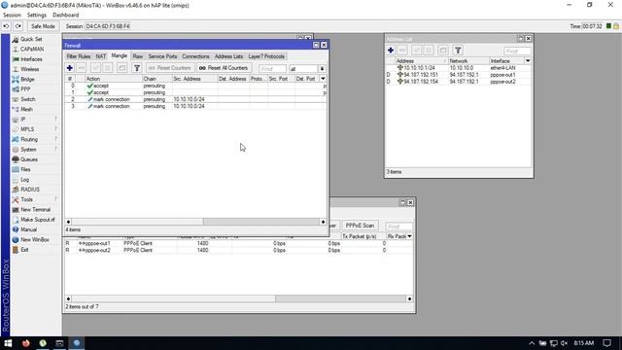Select mangle rule 2 mark connection
This screenshot has width=622, height=350.
(195, 99)
